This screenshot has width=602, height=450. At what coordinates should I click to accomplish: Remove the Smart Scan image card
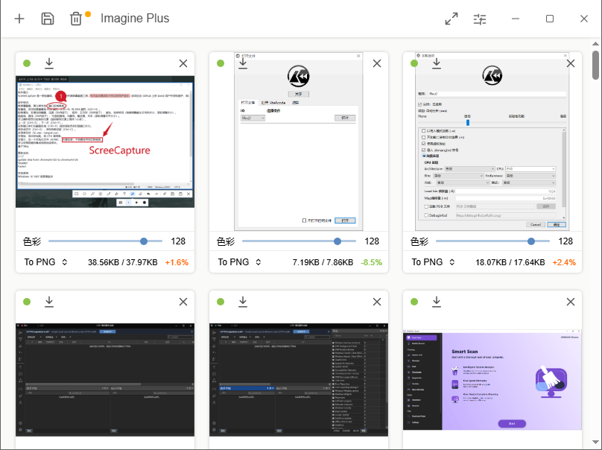(x=571, y=302)
